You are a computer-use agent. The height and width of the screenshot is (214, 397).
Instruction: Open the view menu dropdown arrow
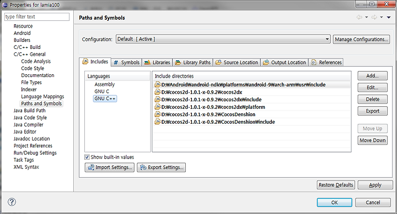(x=389, y=17)
